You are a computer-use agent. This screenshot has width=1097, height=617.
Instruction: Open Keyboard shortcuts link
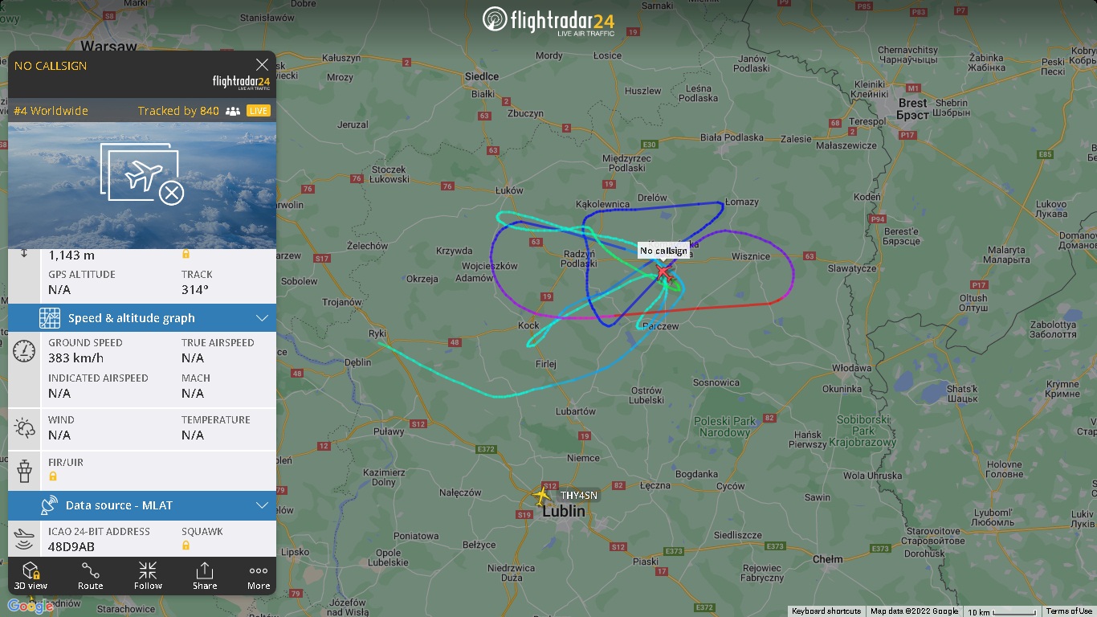(826, 611)
